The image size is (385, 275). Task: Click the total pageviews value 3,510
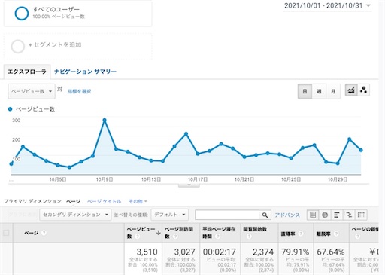[147, 252]
